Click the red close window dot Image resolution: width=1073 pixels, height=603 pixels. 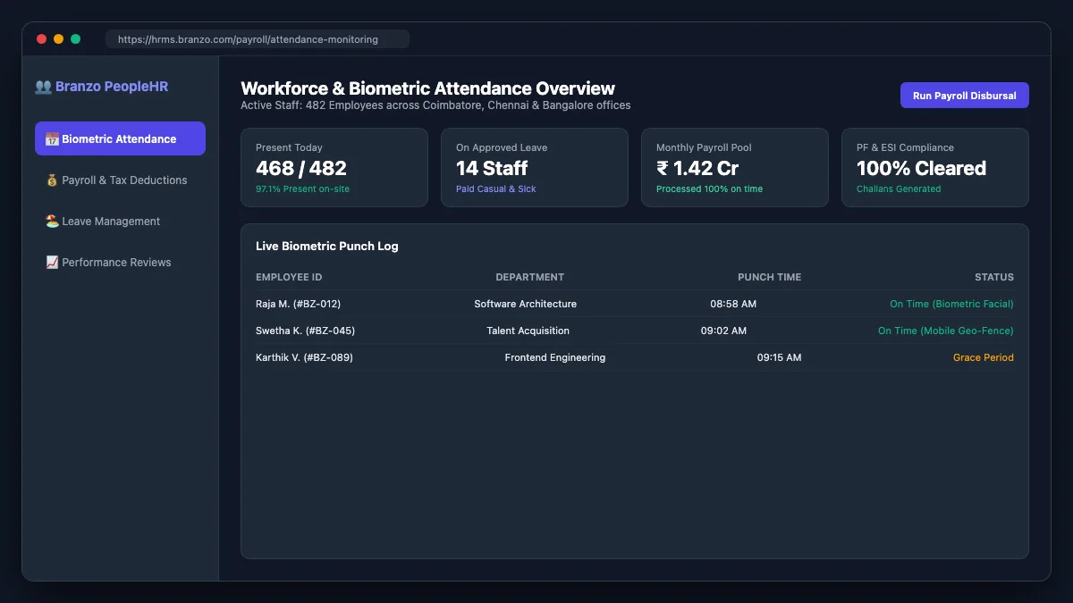pyautogui.click(x=40, y=39)
